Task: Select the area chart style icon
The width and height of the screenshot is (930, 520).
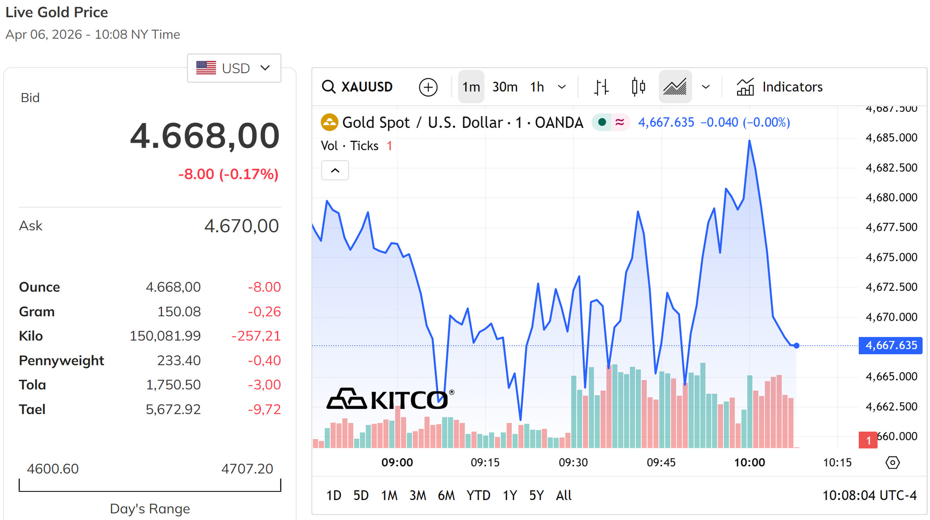Action: click(675, 87)
